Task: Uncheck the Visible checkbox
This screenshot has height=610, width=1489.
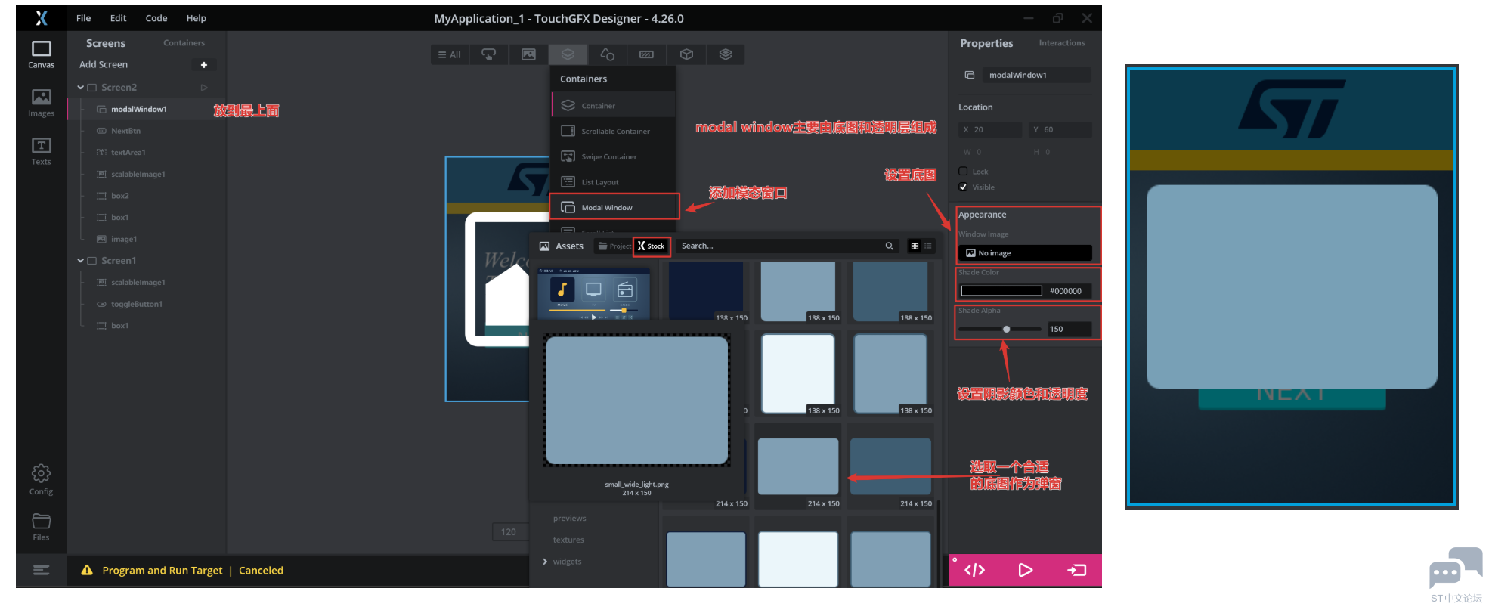Action: 963,187
